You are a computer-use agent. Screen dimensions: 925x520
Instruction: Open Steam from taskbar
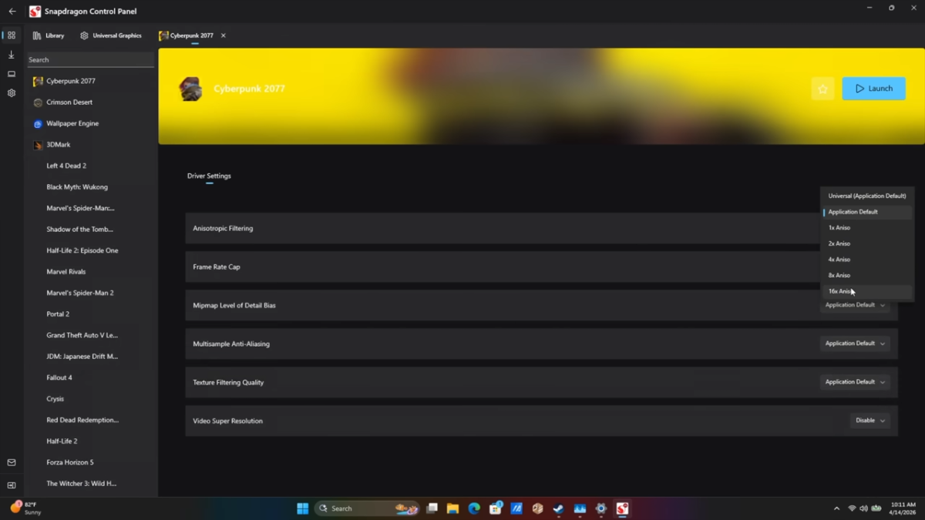click(559, 508)
